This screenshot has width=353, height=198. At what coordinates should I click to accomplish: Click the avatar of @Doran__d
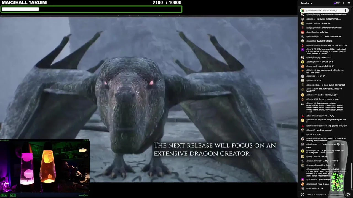click(303, 19)
